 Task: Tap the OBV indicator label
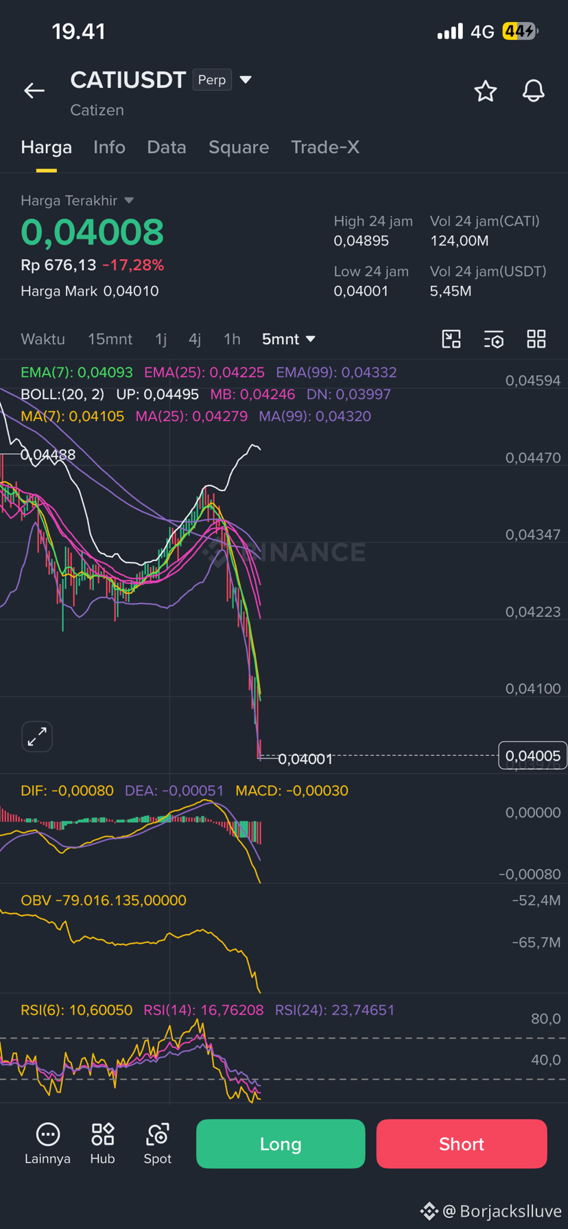104,900
